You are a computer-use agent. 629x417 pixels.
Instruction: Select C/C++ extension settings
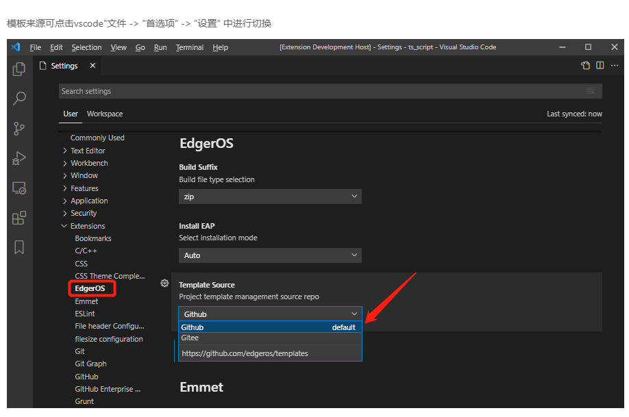coord(86,251)
